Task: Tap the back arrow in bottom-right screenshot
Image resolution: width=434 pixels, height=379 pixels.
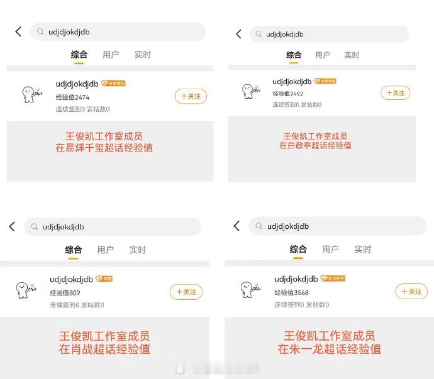Action: [x=236, y=226]
